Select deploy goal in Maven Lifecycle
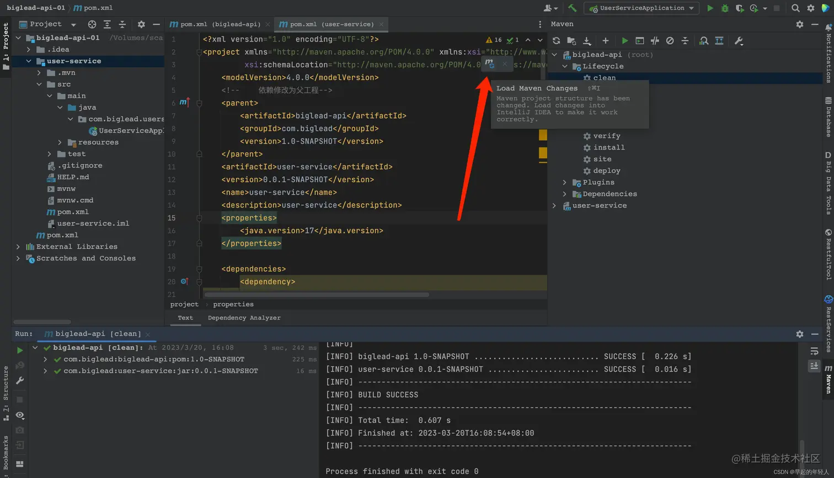The image size is (834, 478). coord(607,171)
